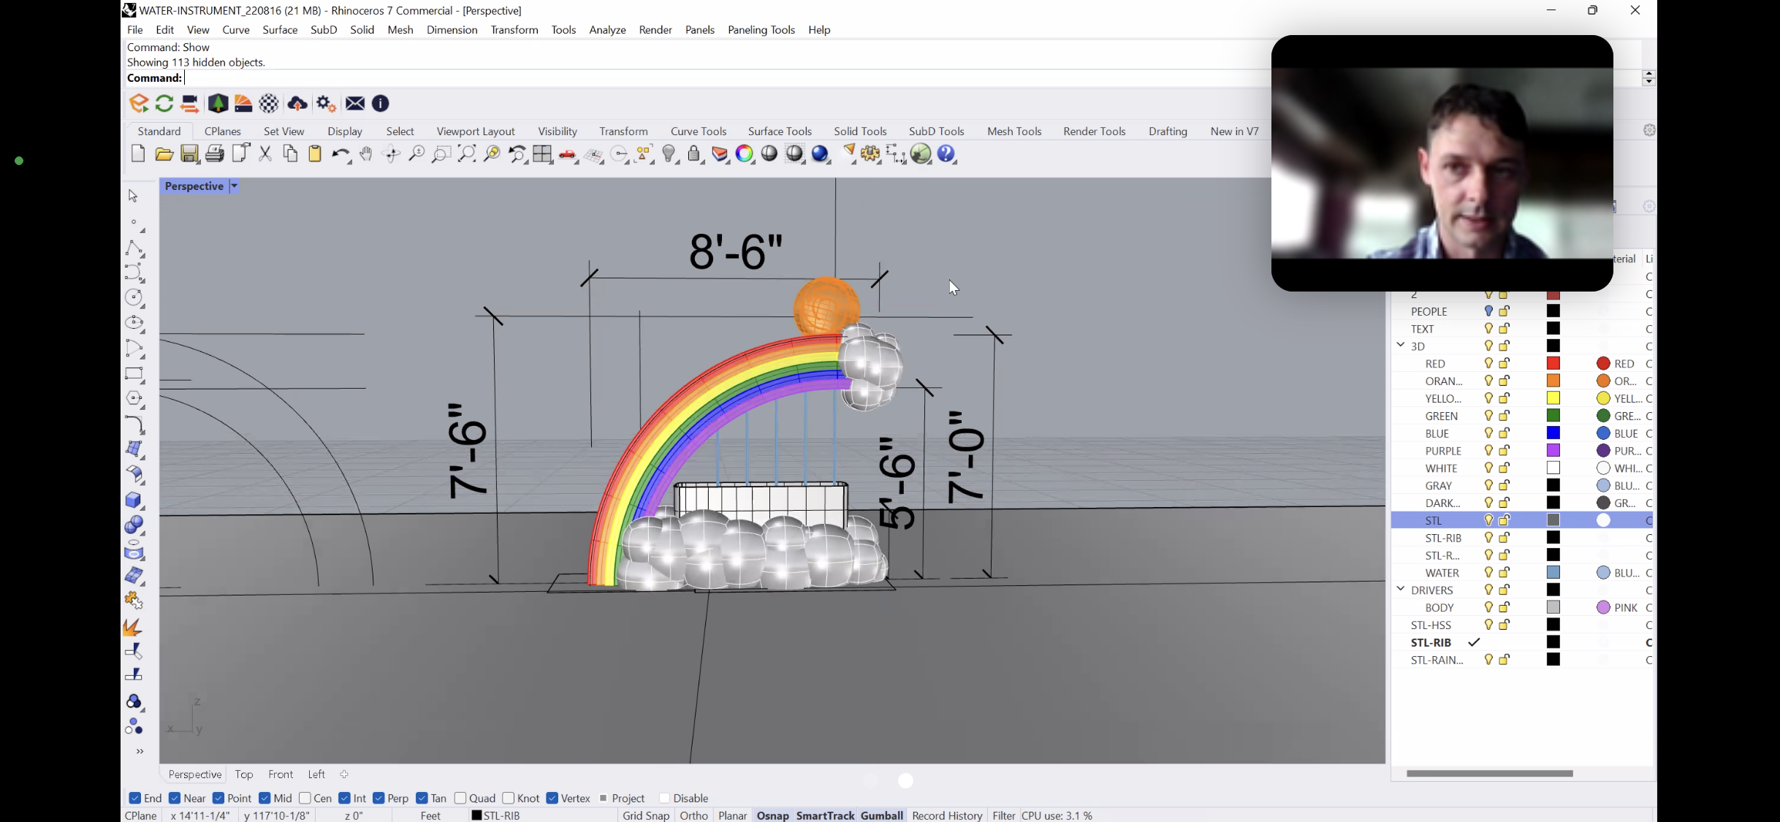The height and width of the screenshot is (822, 1780).
Task: Click the Undo arrow icon
Action: click(x=339, y=154)
